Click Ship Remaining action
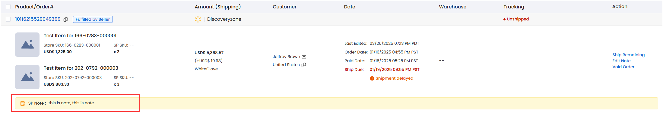The width and height of the screenshot is (663, 113). (x=628, y=55)
